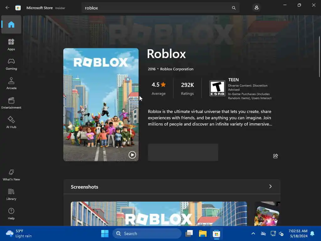Open the Roblox poster image
The height and width of the screenshot is (241, 321).
coord(101,104)
